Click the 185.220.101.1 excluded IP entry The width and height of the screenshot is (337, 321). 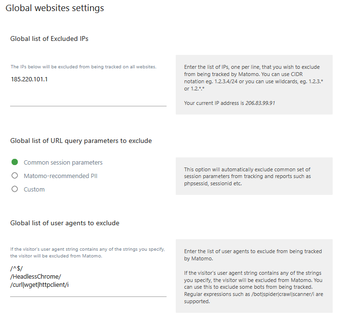click(29, 79)
